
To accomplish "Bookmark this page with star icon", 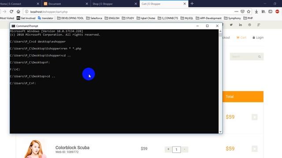I will click(x=249, y=12).
